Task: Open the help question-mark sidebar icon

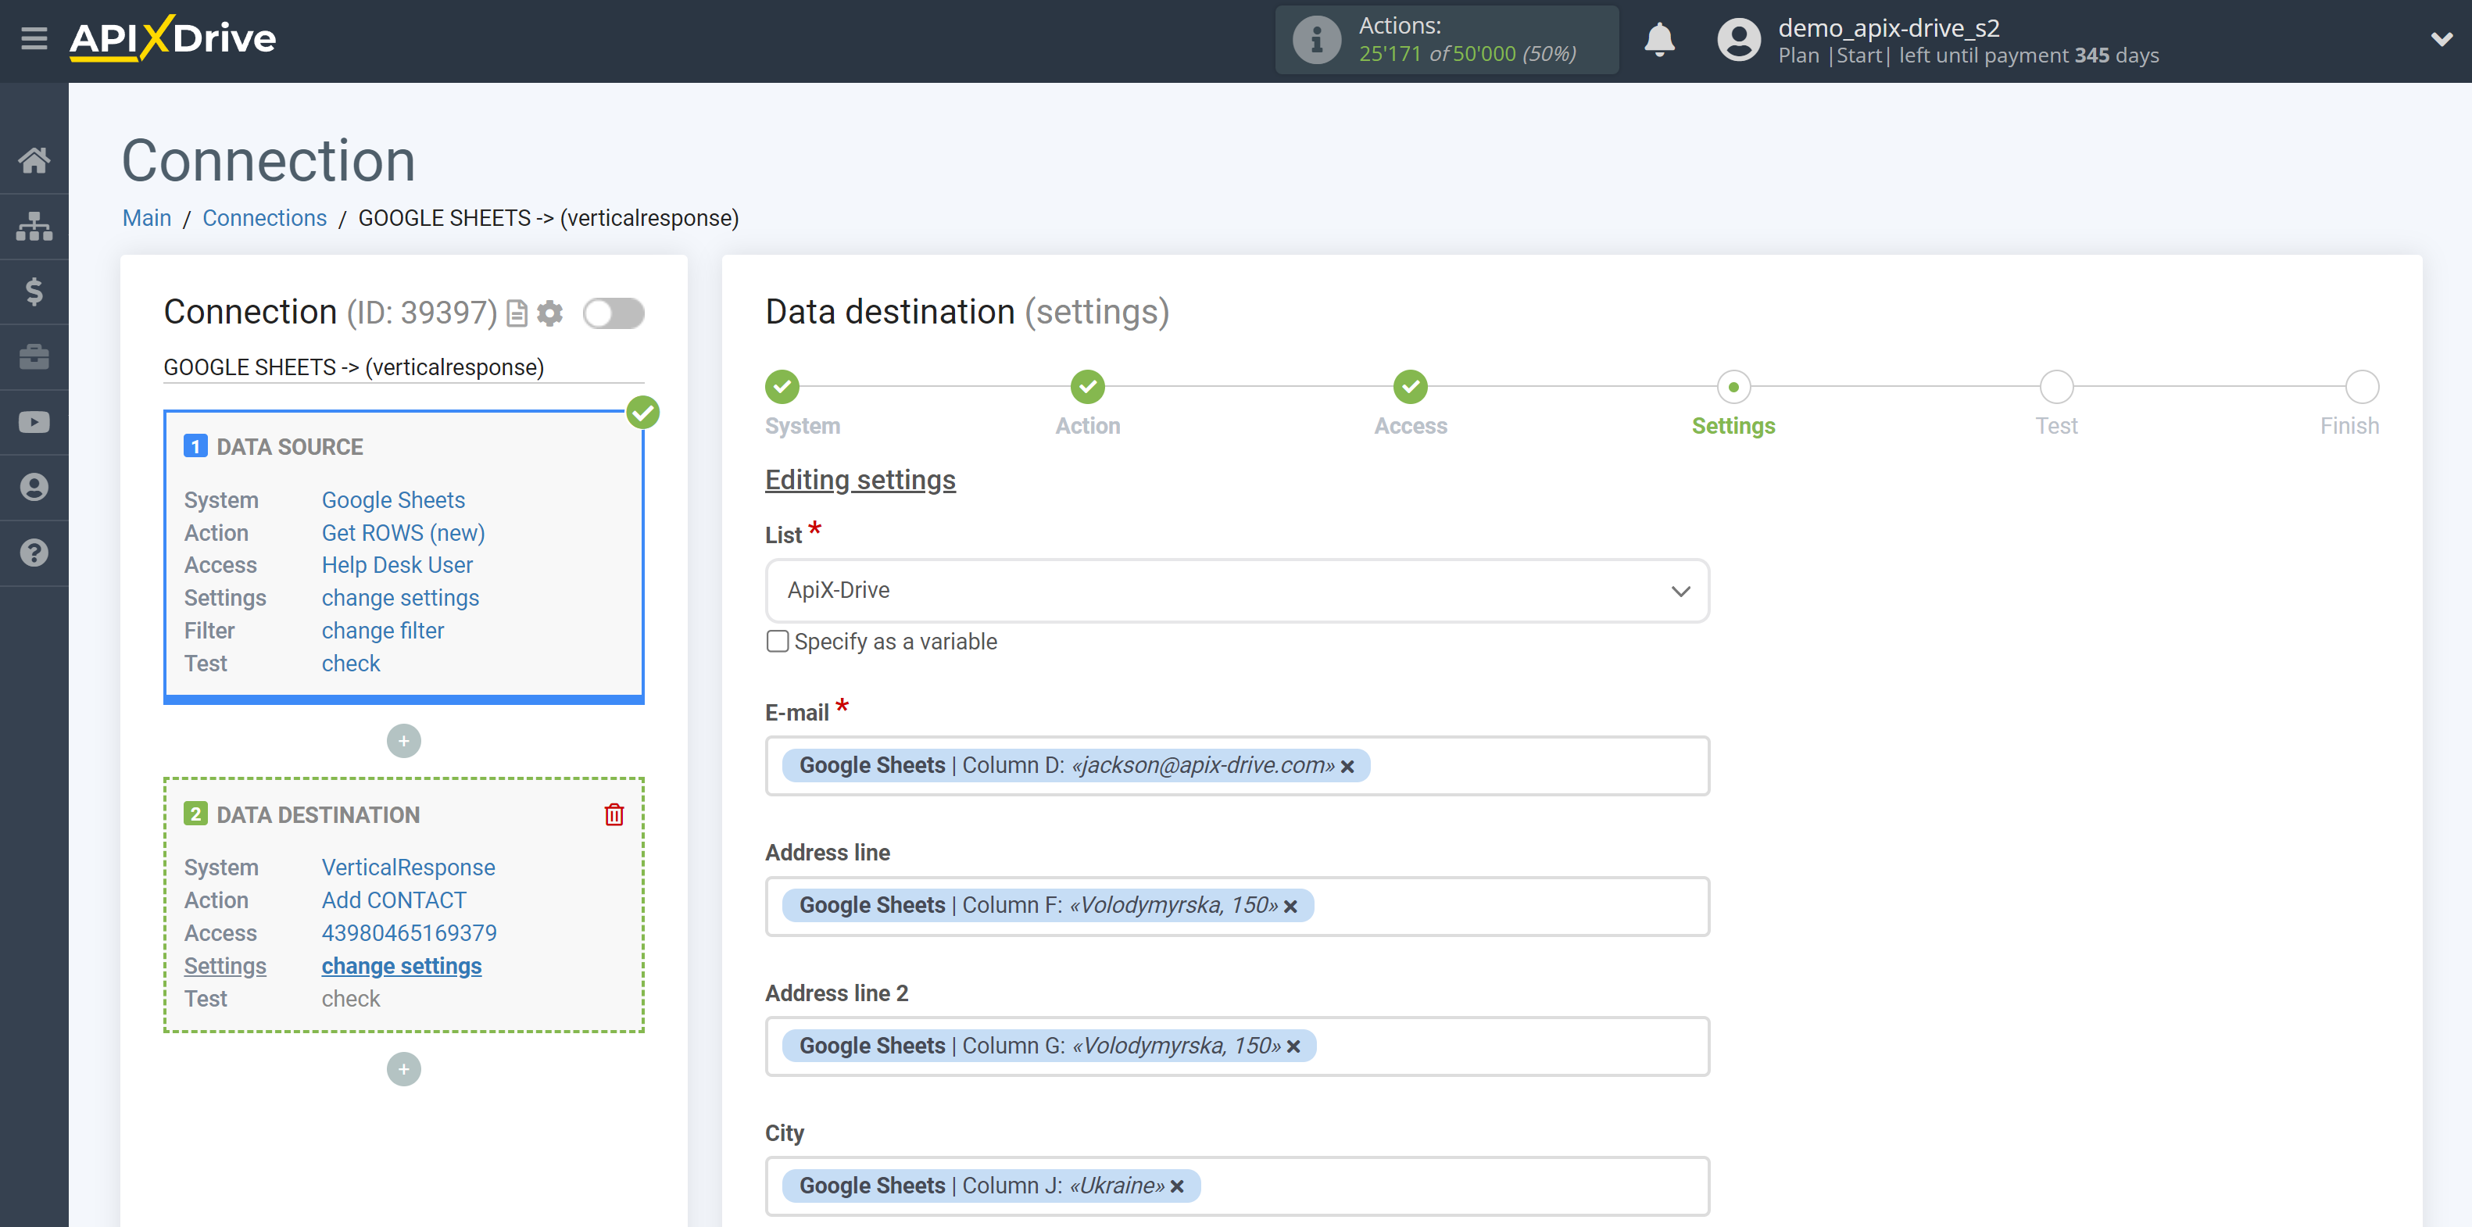Action: (x=34, y=553)
